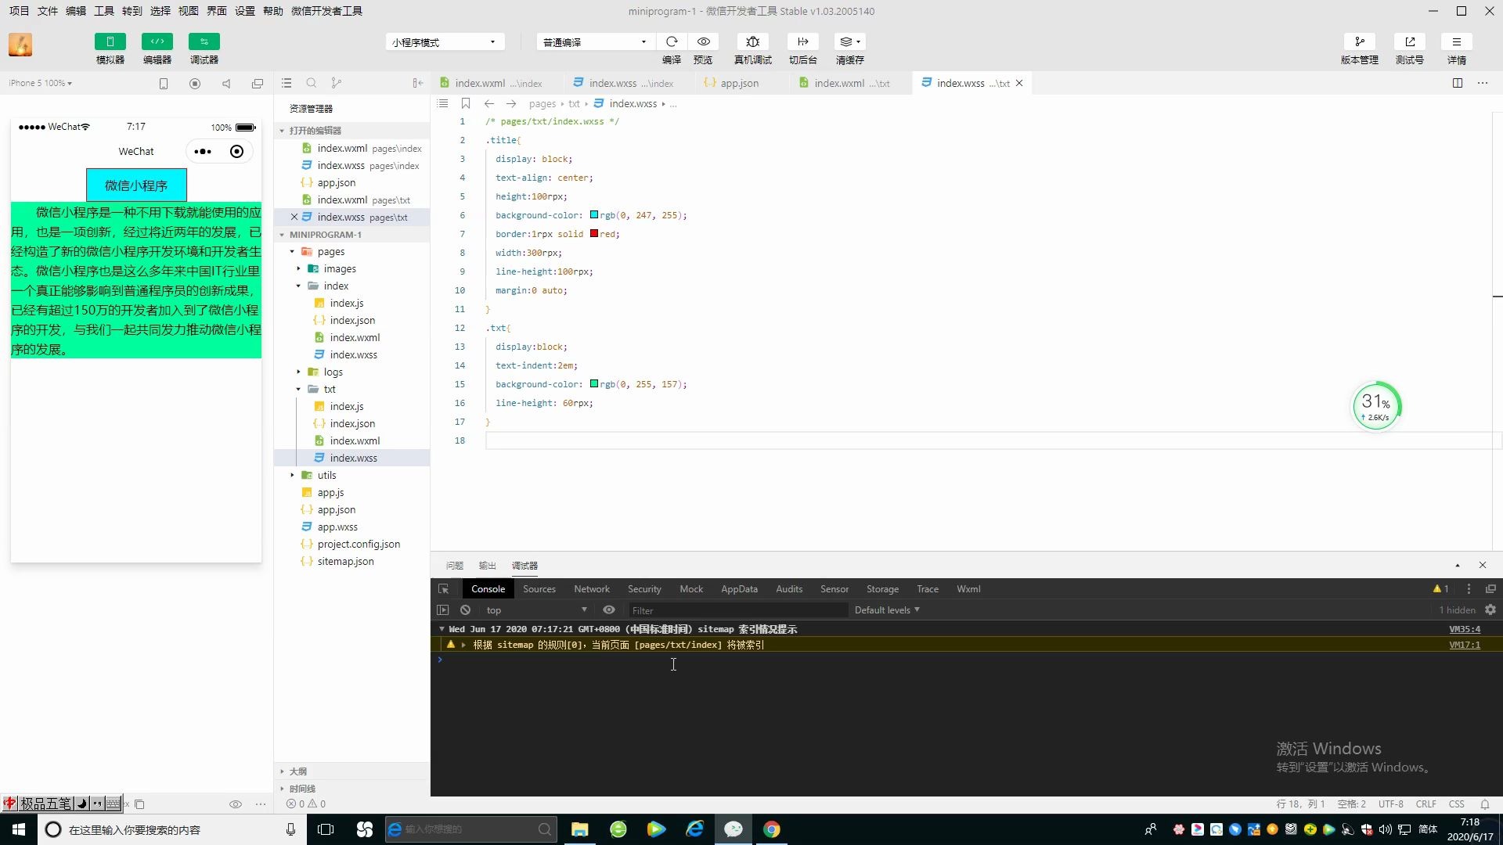Expand the utils folder

[x=326, y=476]
